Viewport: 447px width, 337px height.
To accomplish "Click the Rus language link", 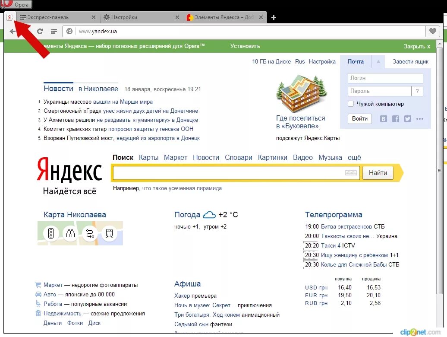I will pos(300,62).
